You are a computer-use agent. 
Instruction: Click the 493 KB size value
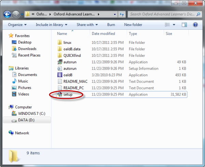pos(180,75)
